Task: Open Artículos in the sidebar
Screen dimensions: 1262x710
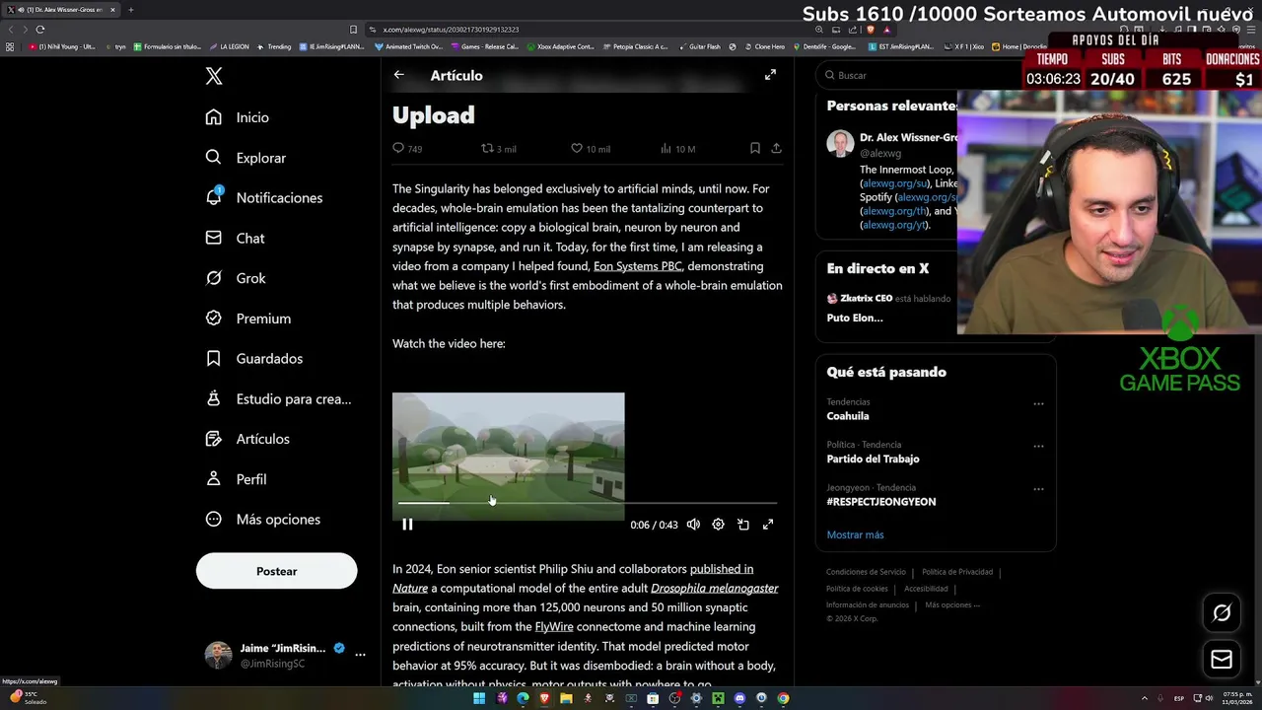Action: (x=247, y=439)
